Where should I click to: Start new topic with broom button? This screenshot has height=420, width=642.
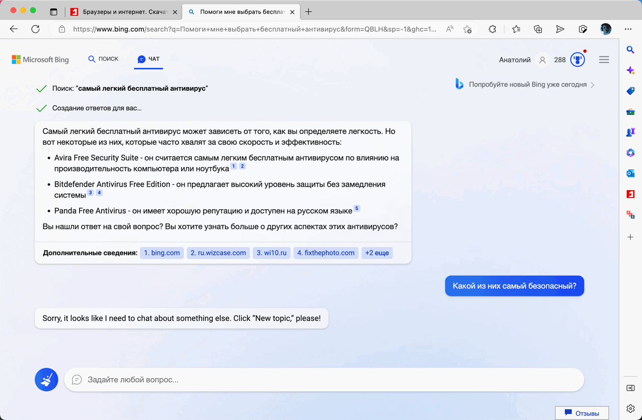pyautogui.click(x=47, y=380)
